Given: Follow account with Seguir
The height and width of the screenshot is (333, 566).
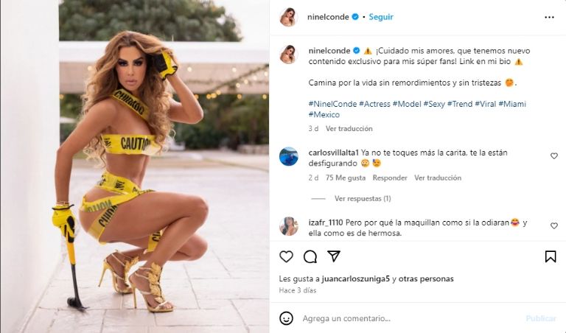Looking at the screenshot, I should pos(381,17).
